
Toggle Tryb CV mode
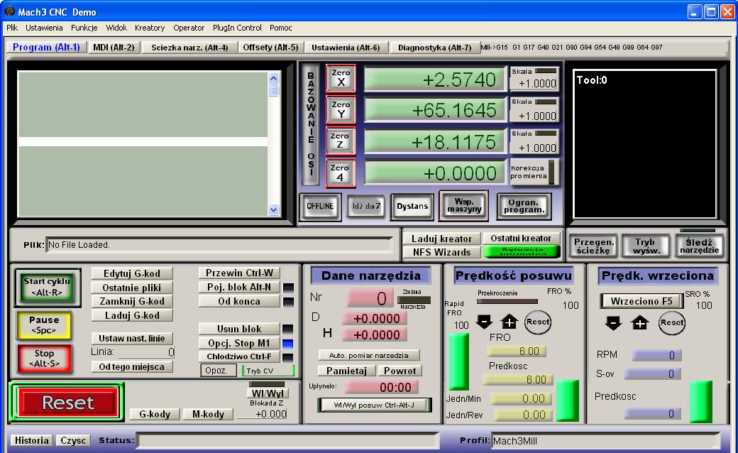[x=268, y=371]
